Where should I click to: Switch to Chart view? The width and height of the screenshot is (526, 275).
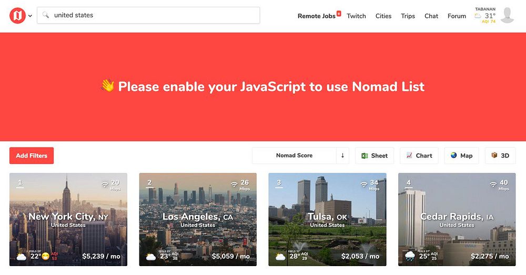(x=419, y=155)
